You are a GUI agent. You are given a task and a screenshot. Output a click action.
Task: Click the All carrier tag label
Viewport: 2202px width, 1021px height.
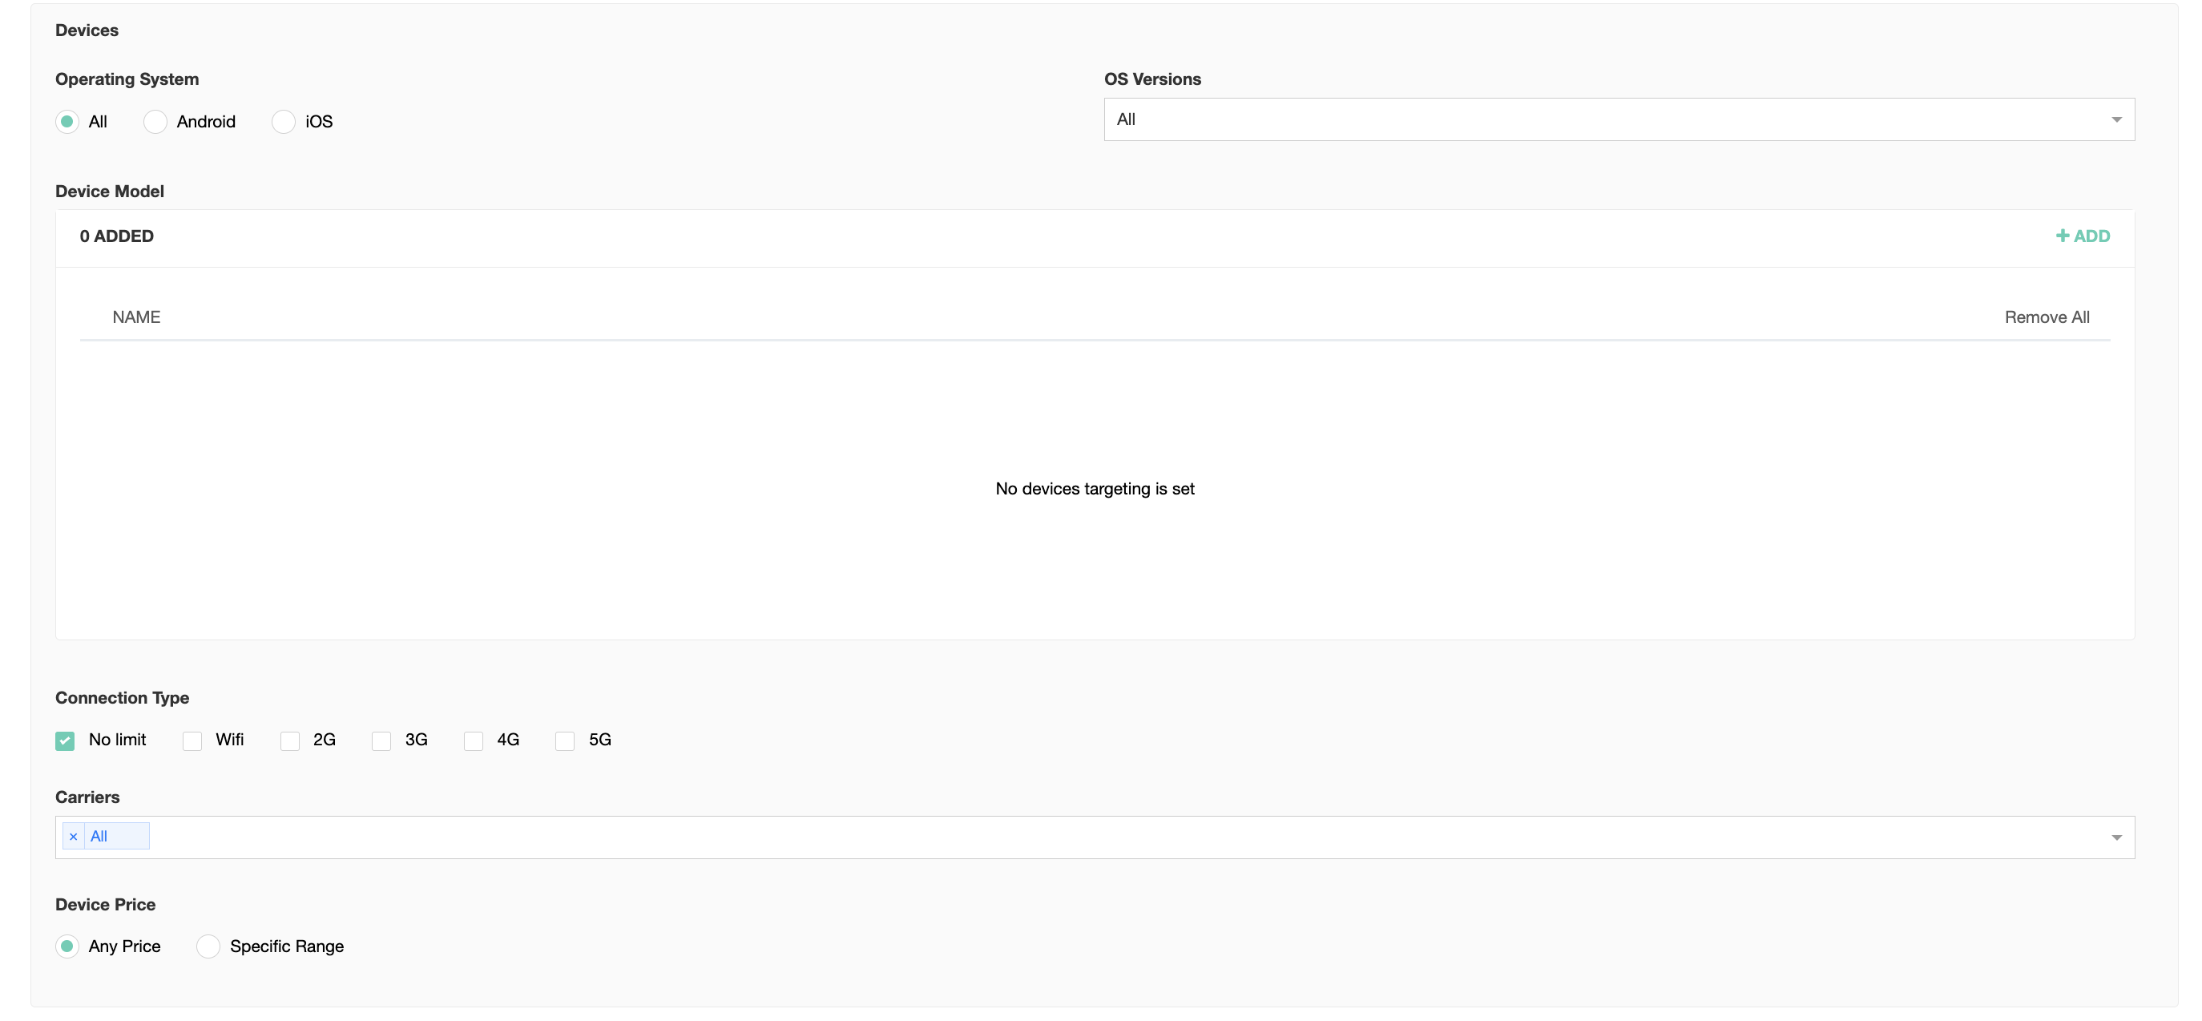(99, 837)
